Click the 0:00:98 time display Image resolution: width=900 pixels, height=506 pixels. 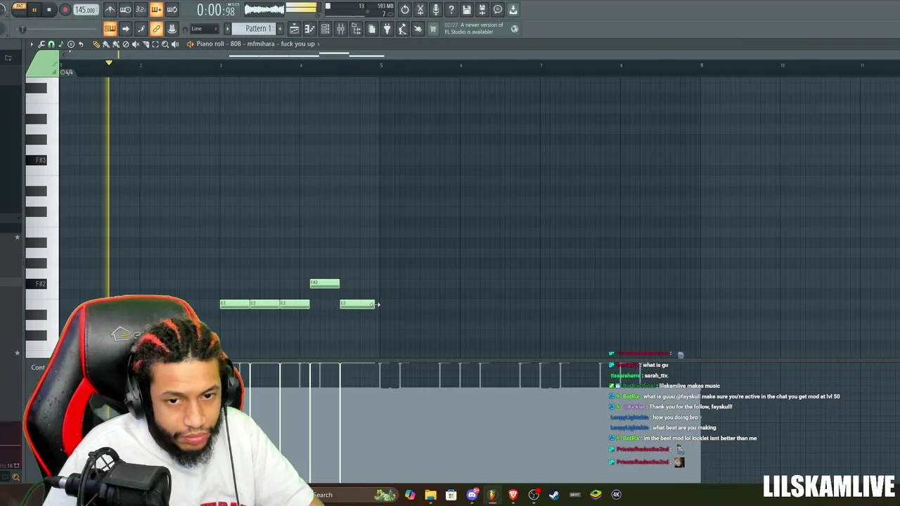pos(217,10)
